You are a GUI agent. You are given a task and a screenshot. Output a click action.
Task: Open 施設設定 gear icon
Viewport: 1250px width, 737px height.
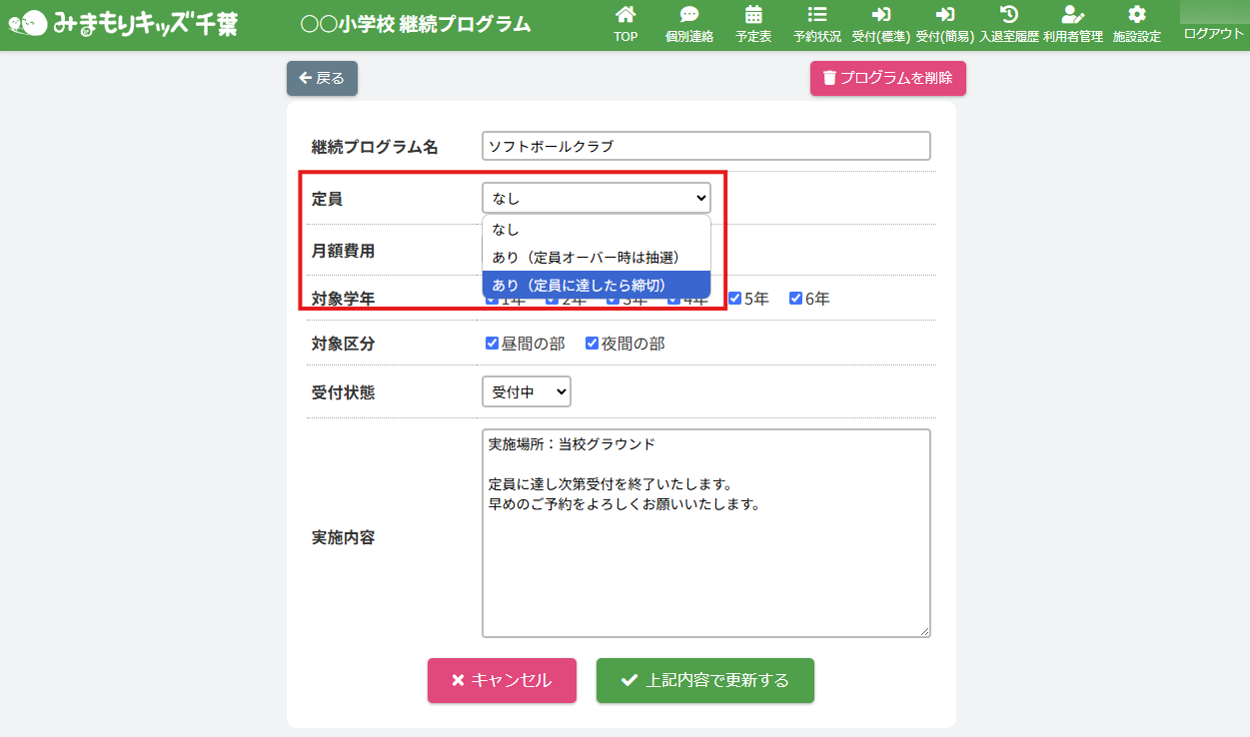point(1136,15)
